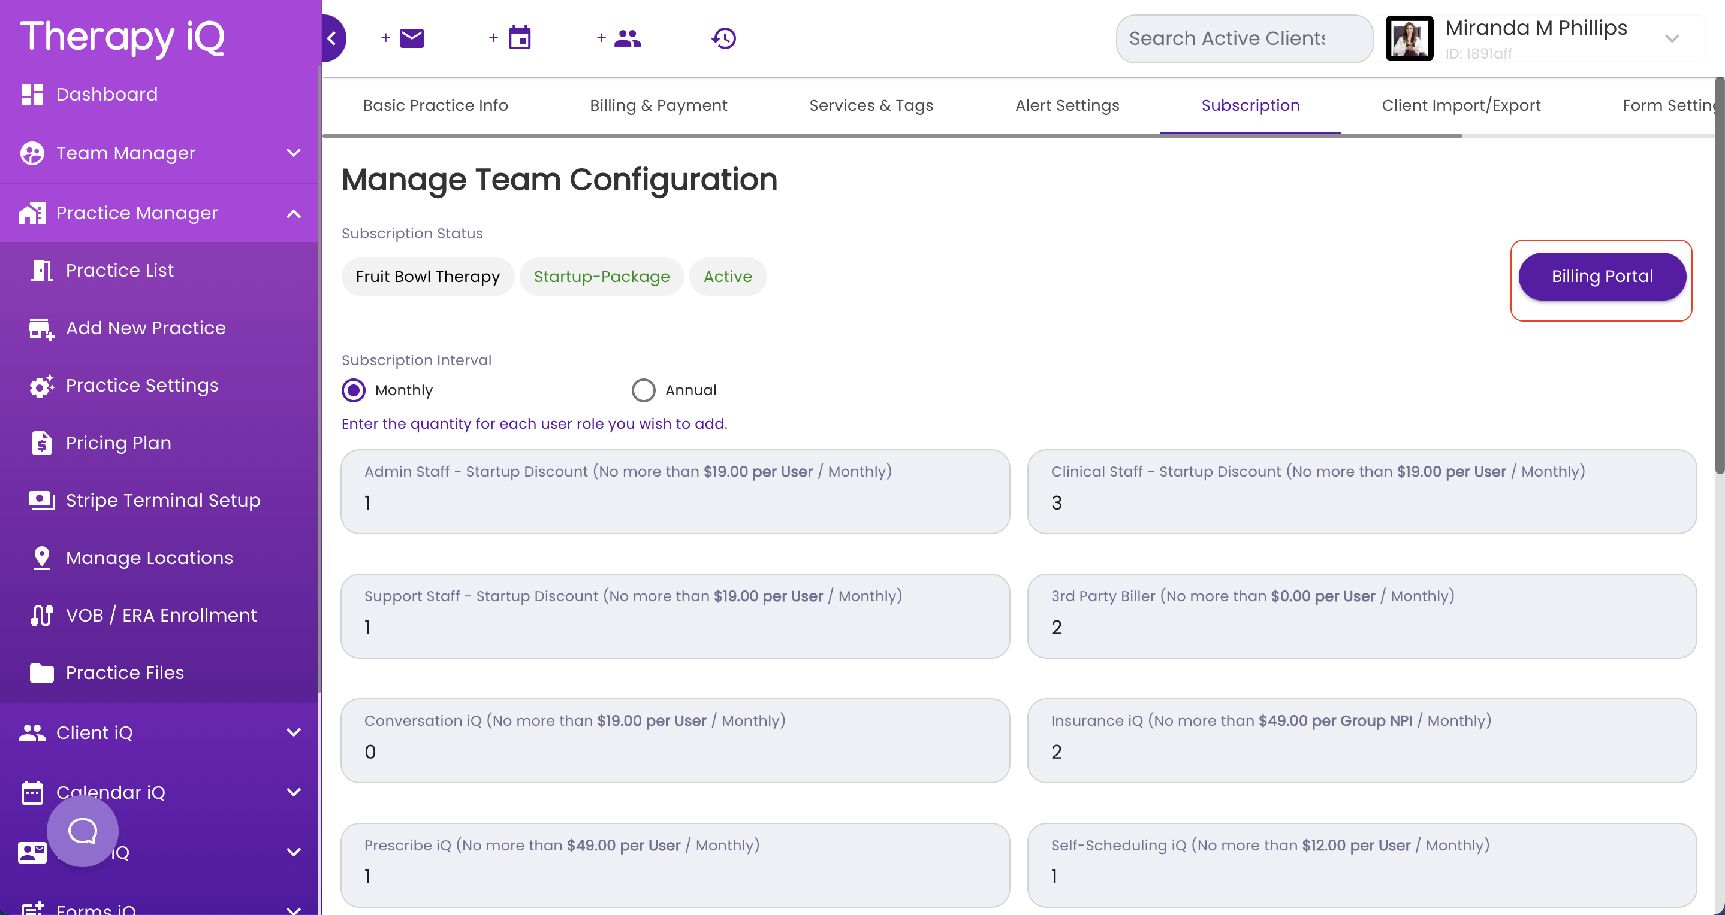
Task: Open VOB / ERA Enrollment
Action: [x=161, y=614]
